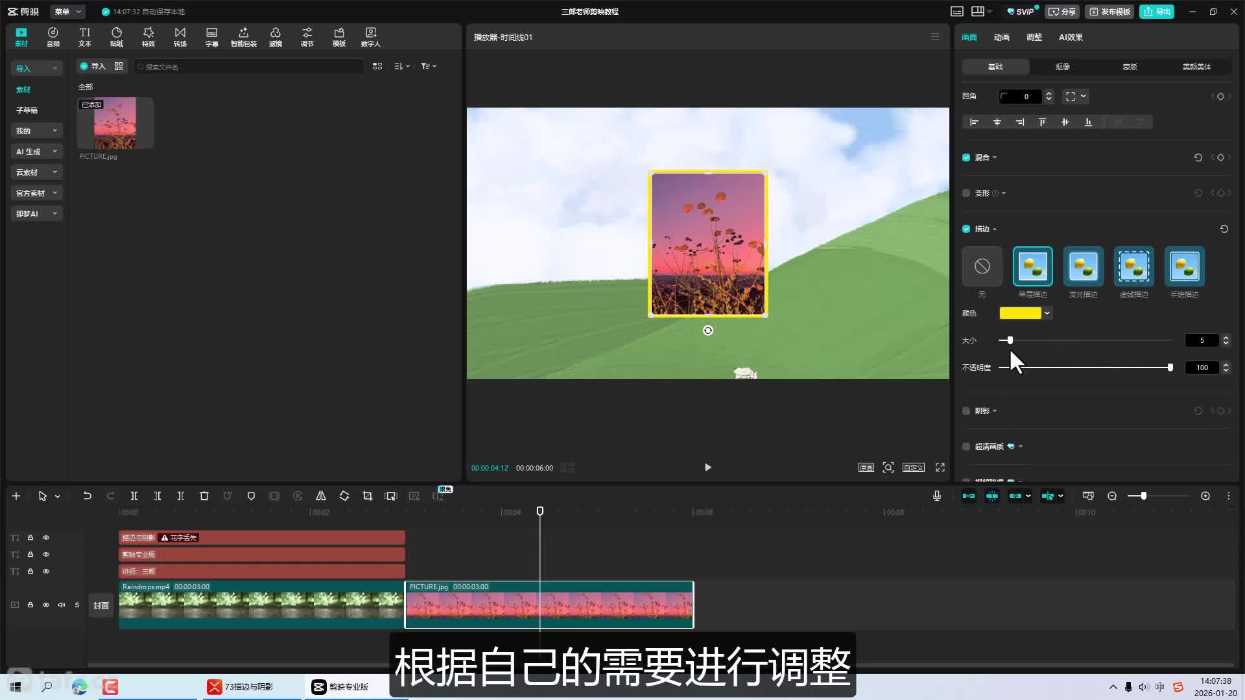
Task: Click the microphone record voiceover icon
Action: [x=937, y=496]
